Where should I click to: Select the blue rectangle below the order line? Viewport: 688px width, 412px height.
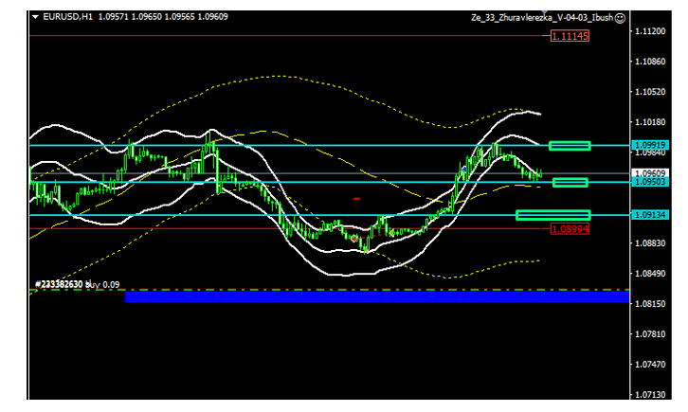pyautogui.click(x=376, y=297)
